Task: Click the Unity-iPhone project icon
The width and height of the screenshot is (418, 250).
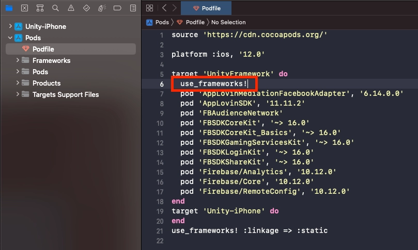Action: [19, 26]
